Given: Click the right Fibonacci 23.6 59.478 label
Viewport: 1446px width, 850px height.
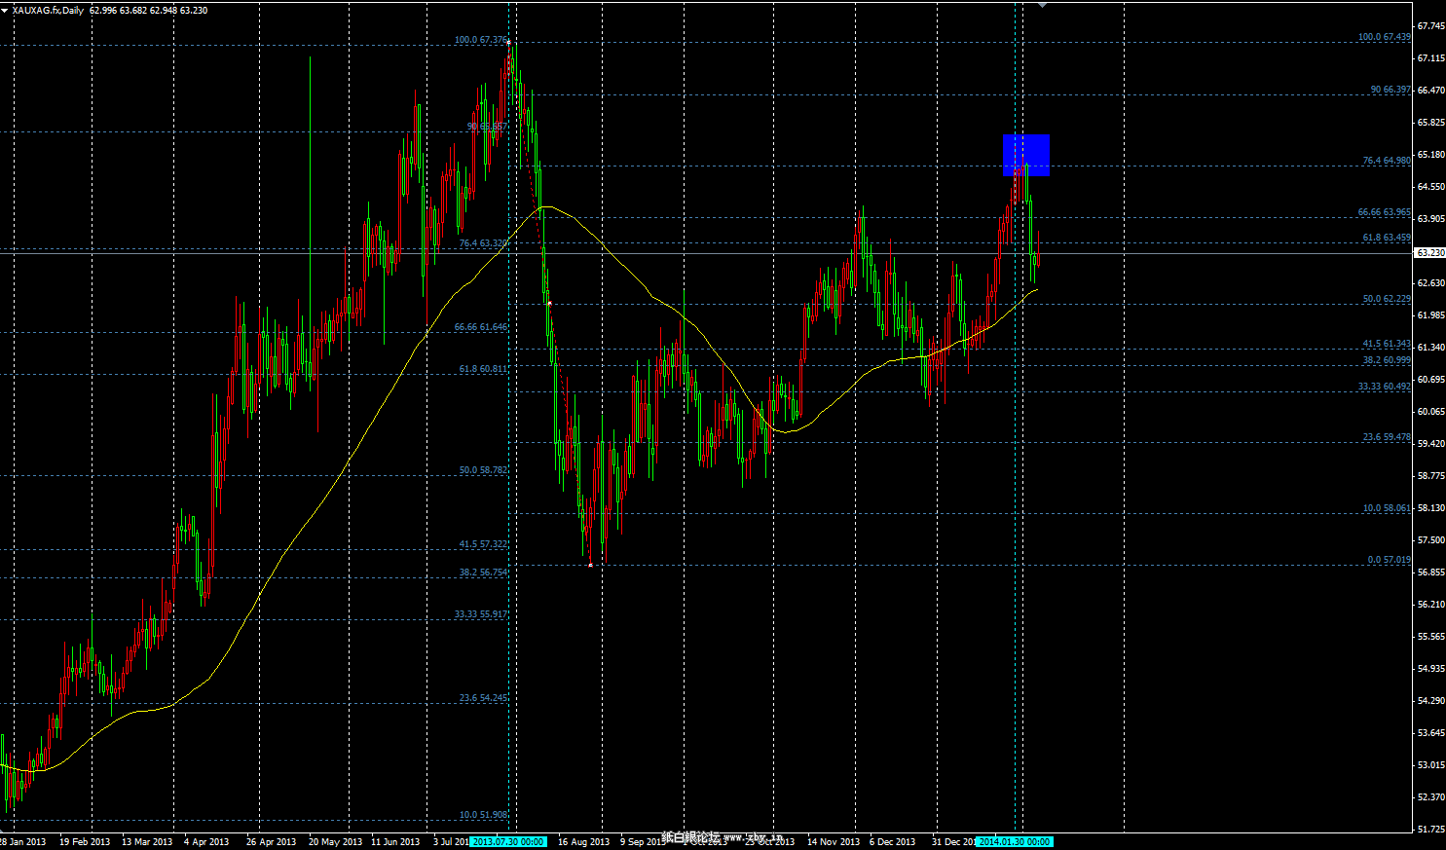Looking at the screenshot, I should (1386, 437).
